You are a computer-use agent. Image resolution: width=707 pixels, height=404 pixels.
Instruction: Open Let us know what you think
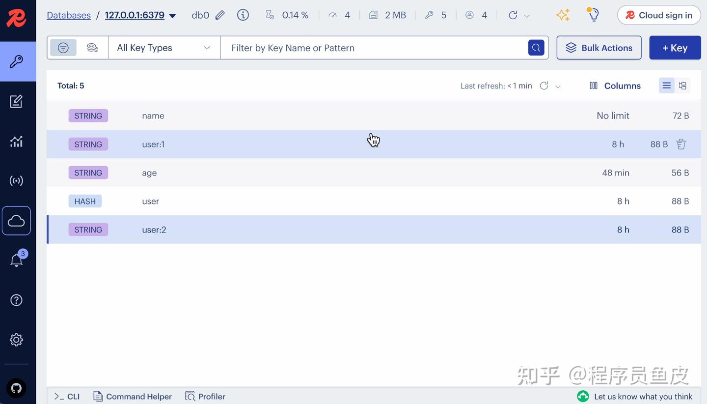pos(635,396)
